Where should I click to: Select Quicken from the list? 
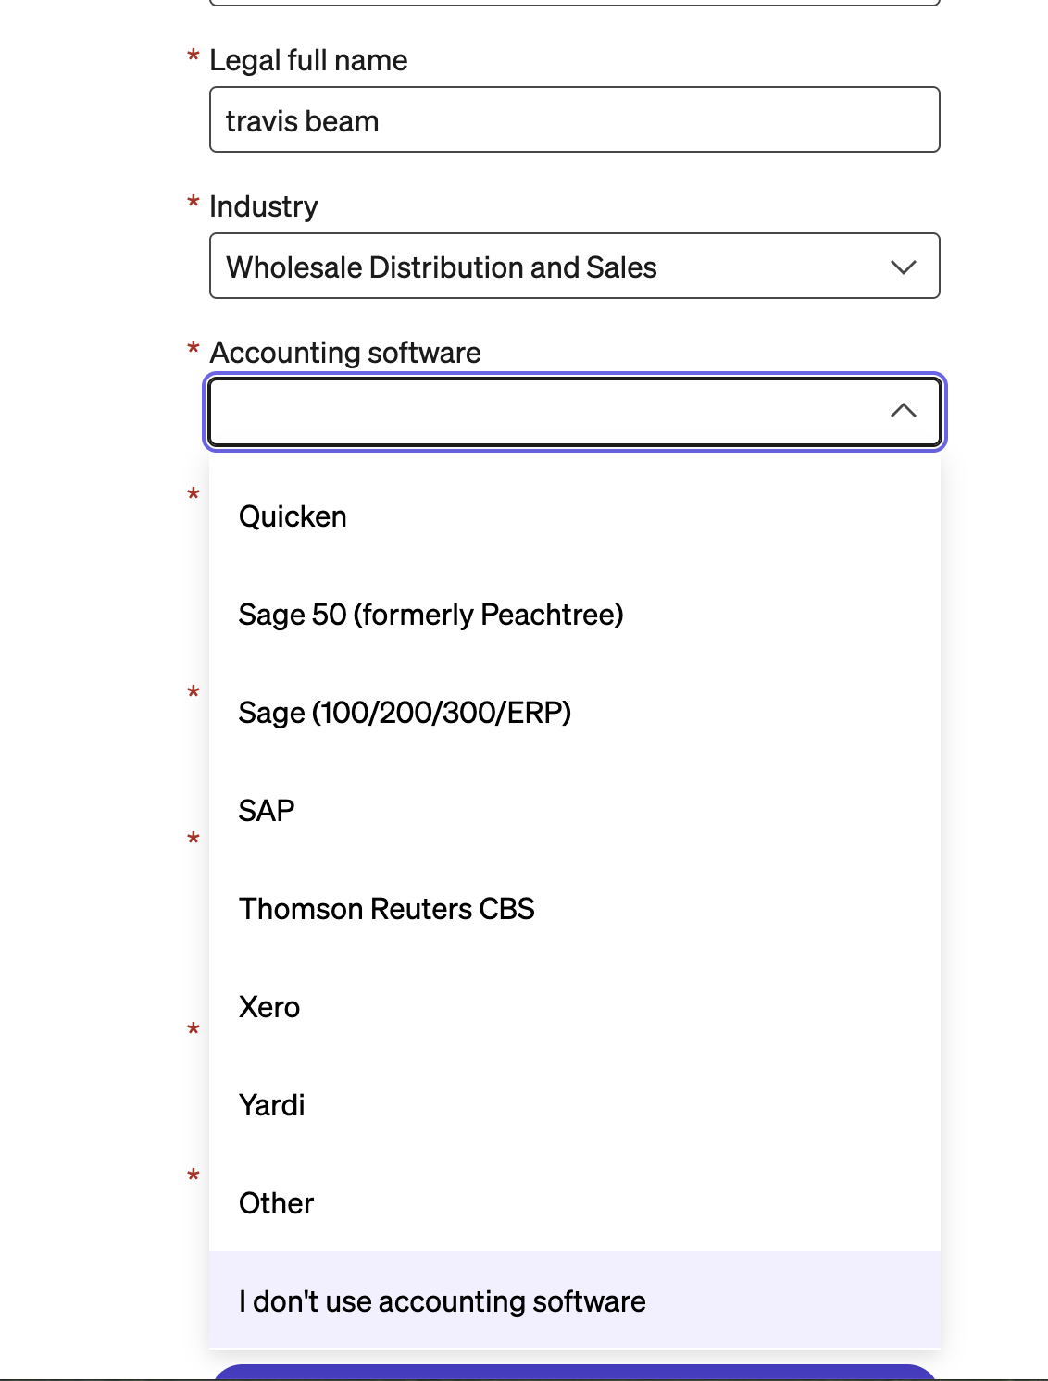[575, 516]
